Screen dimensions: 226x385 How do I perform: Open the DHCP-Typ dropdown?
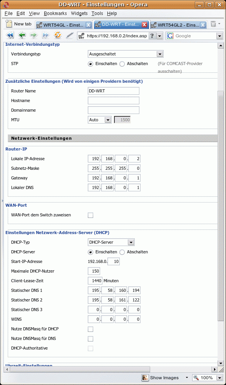click(x=111, y=242)
